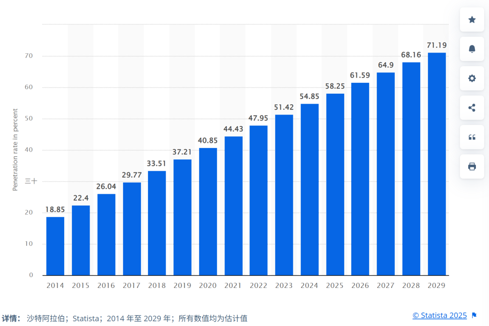This screenshot has height=326, width=489.
Task: Open the bell notification alert
Action: point(472,49)
